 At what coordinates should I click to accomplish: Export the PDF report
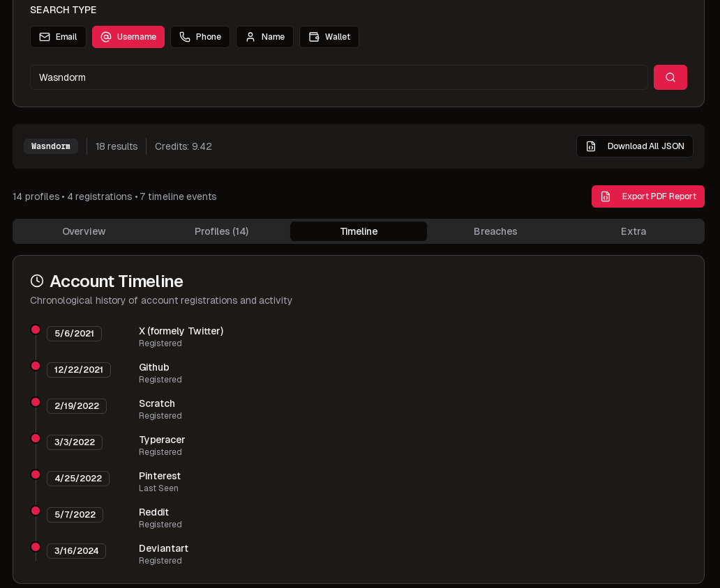tap(647, 196)
